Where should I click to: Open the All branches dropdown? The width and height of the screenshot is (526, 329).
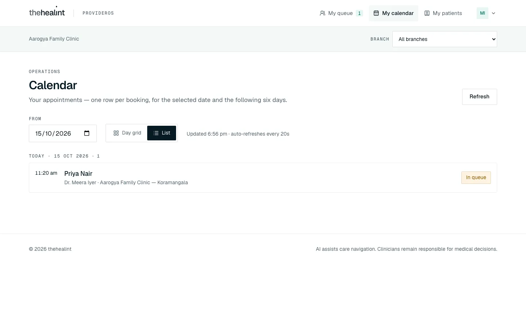click(445, 39)
